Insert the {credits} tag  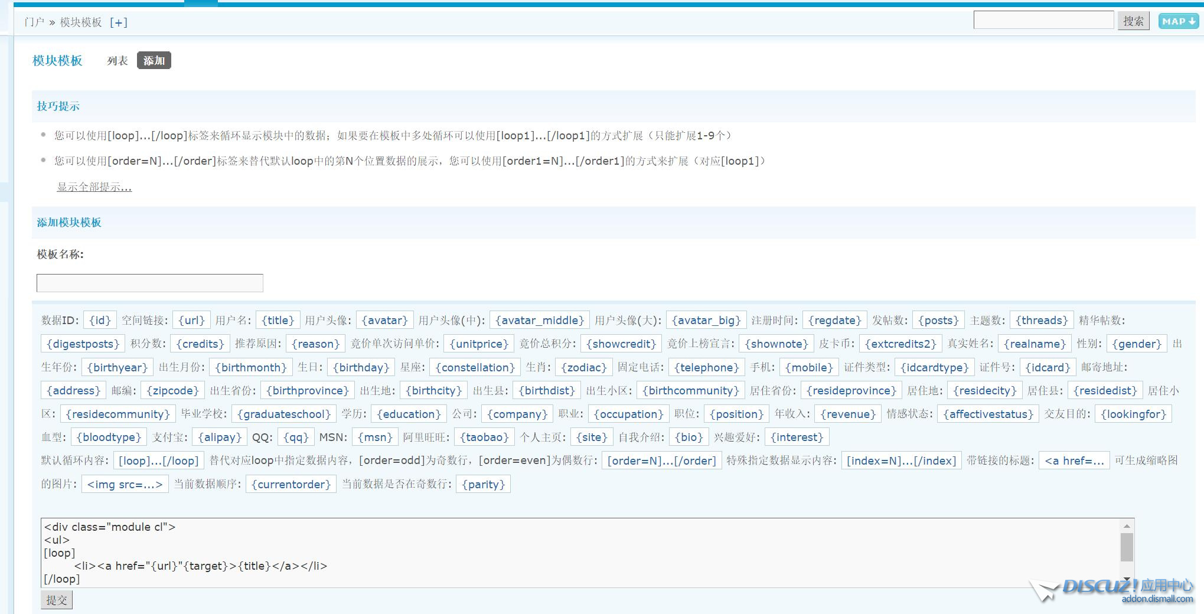pos(200,344)
